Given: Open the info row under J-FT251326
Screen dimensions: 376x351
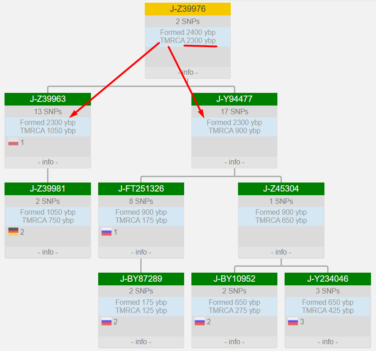Looking at the screenshot, I should [x=141, y=252].
